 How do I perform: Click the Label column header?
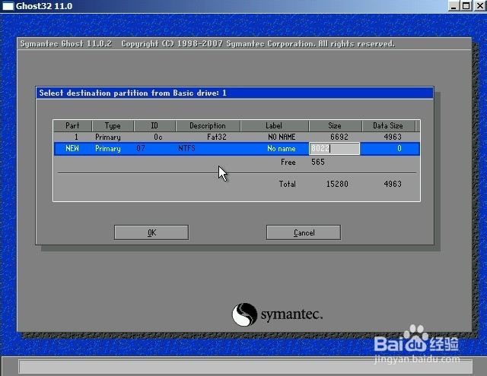(274, 126)
